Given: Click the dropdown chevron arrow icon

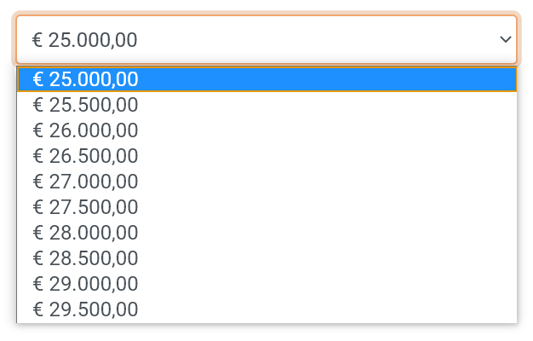Looking at the screenshot, I should coord(506,39).
